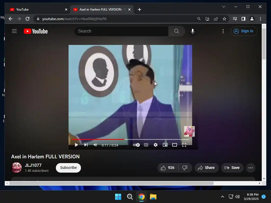Open system volume tray icon
Viewport: 271px width, 203px height.
click(x=237, y=197)
